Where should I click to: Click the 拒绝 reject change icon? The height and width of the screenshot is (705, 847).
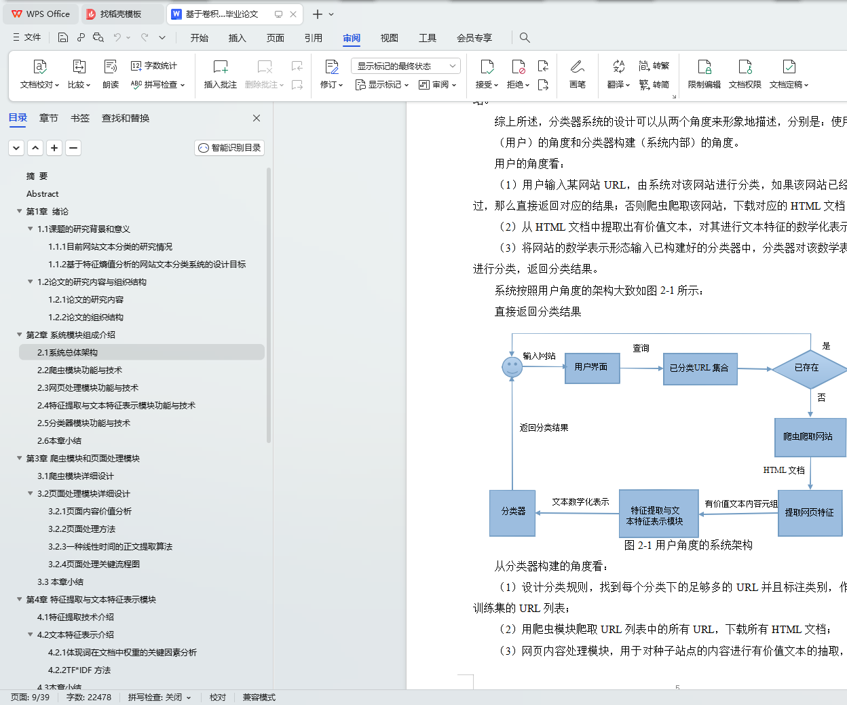[x=519, y=66]
